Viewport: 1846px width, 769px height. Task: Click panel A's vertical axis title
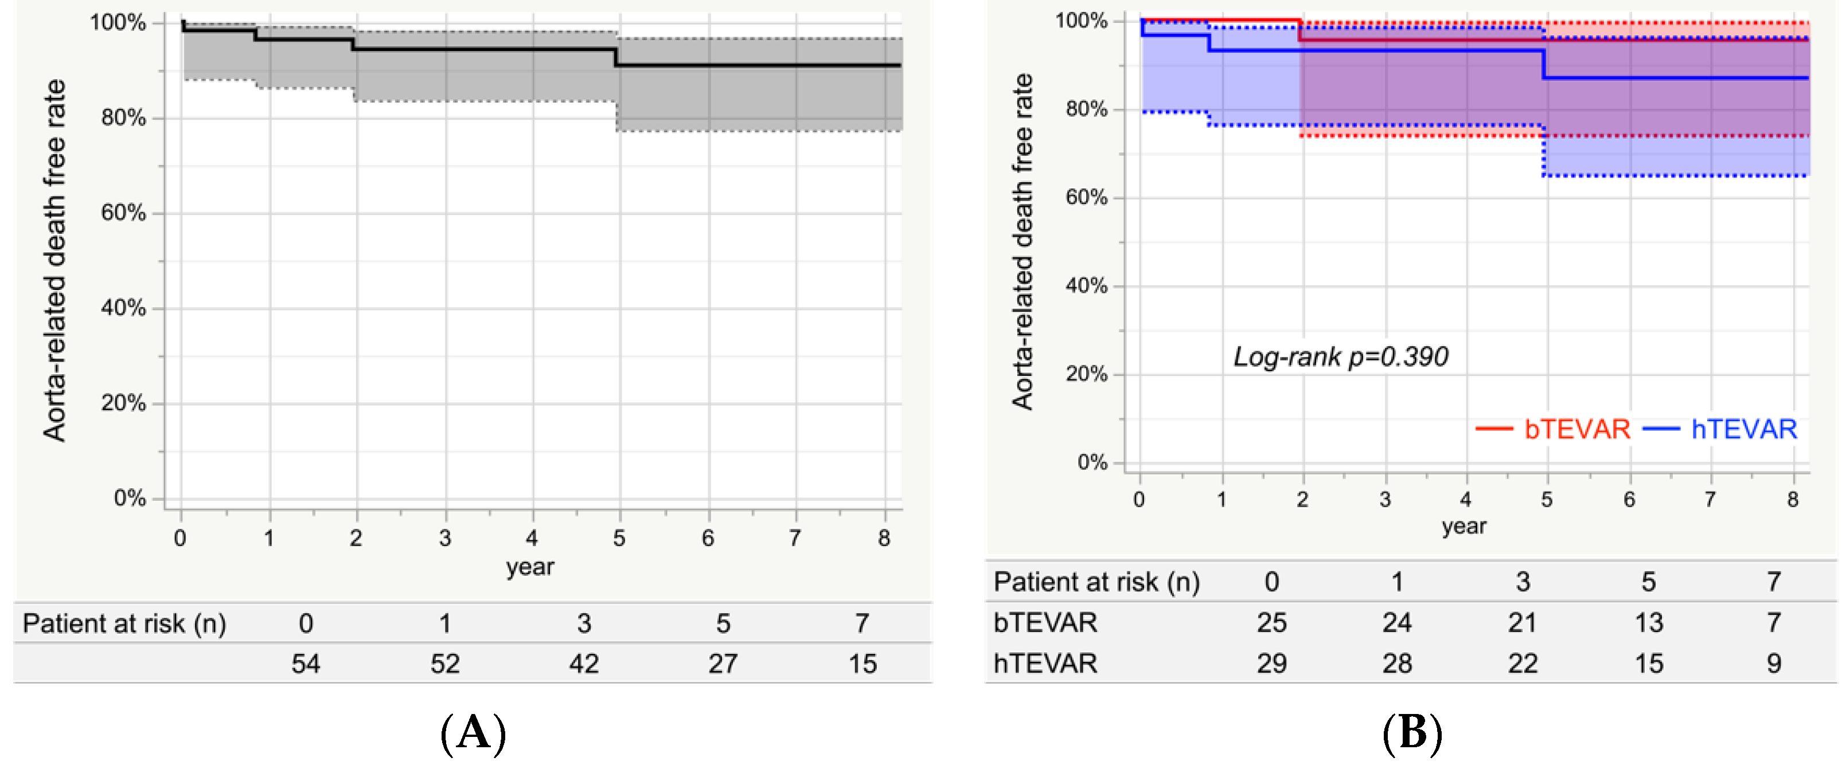coord(54,260)
